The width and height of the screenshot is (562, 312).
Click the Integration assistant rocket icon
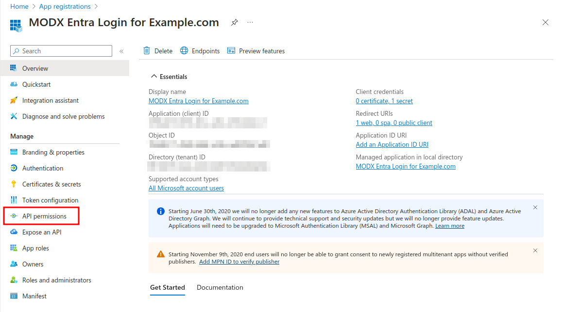[x=14, y=100]
